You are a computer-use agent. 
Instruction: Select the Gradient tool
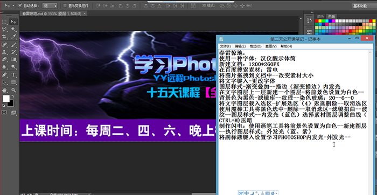(13, 59)
